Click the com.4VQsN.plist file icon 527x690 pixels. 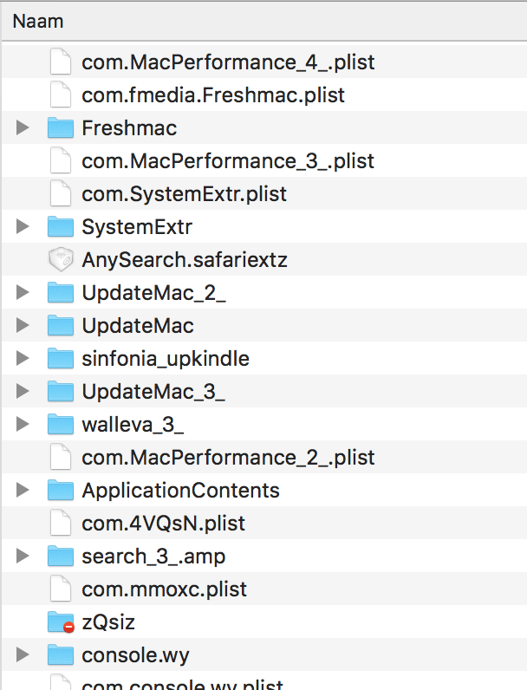[61, 523]
